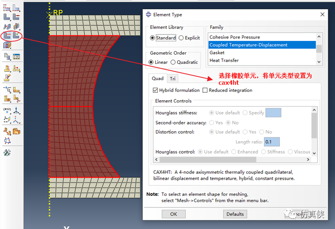Click the Family list scroll up arrow

pos(319,37)
